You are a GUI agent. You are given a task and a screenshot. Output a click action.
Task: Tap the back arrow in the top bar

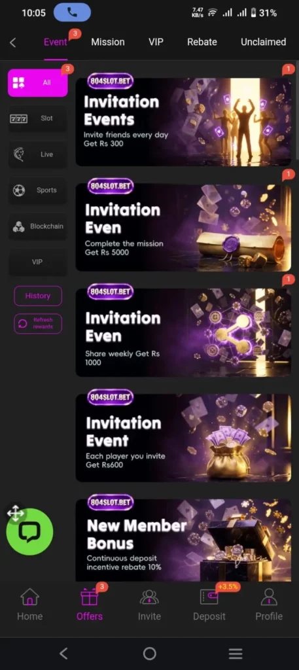[13, 43]
